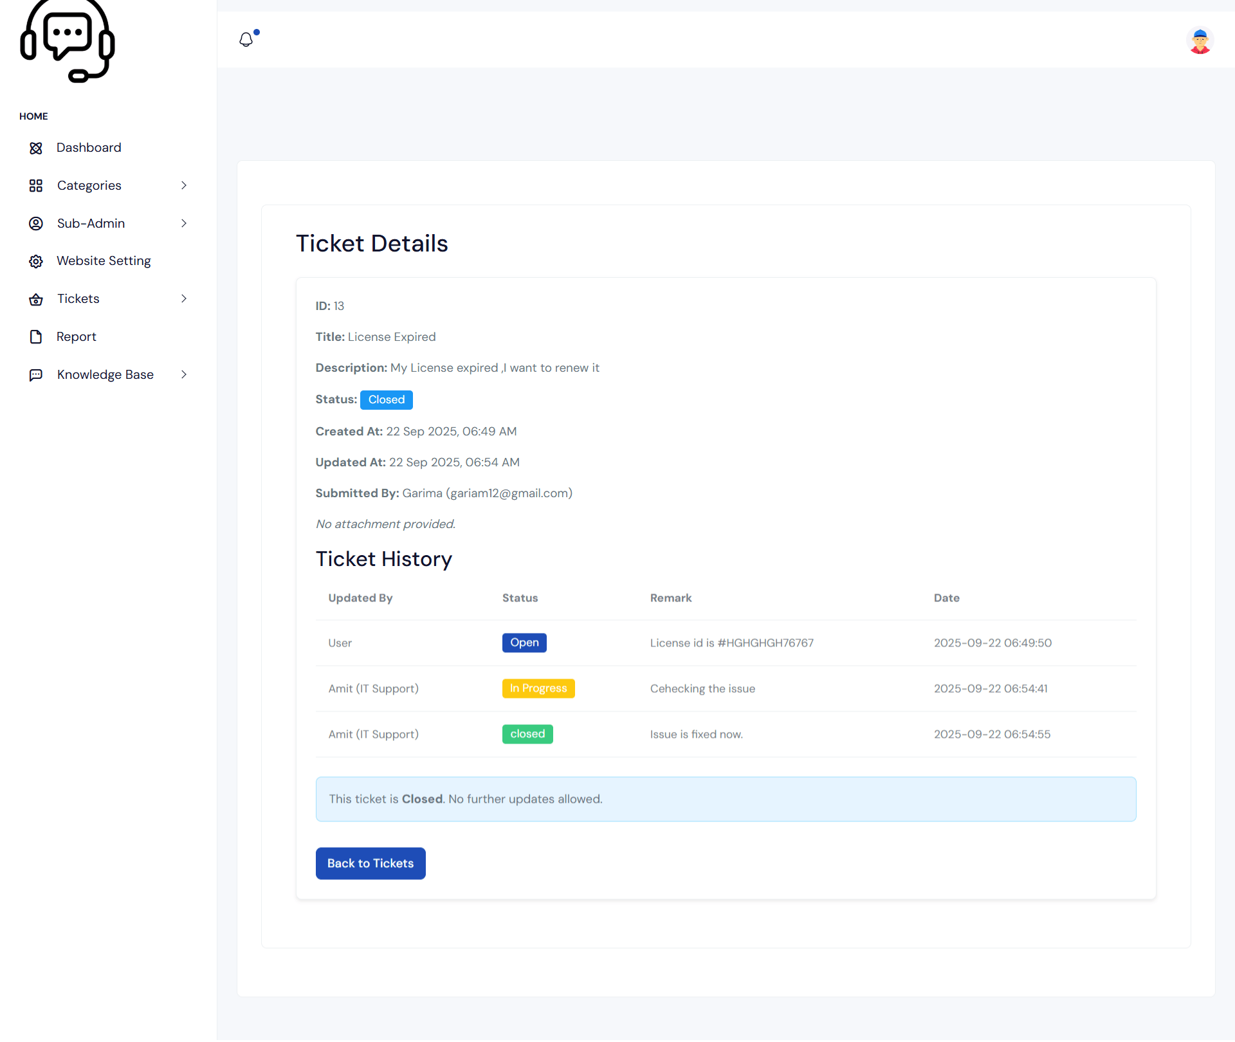
Task: Click the Categories grid icon
Action: (x=36, y=185)
